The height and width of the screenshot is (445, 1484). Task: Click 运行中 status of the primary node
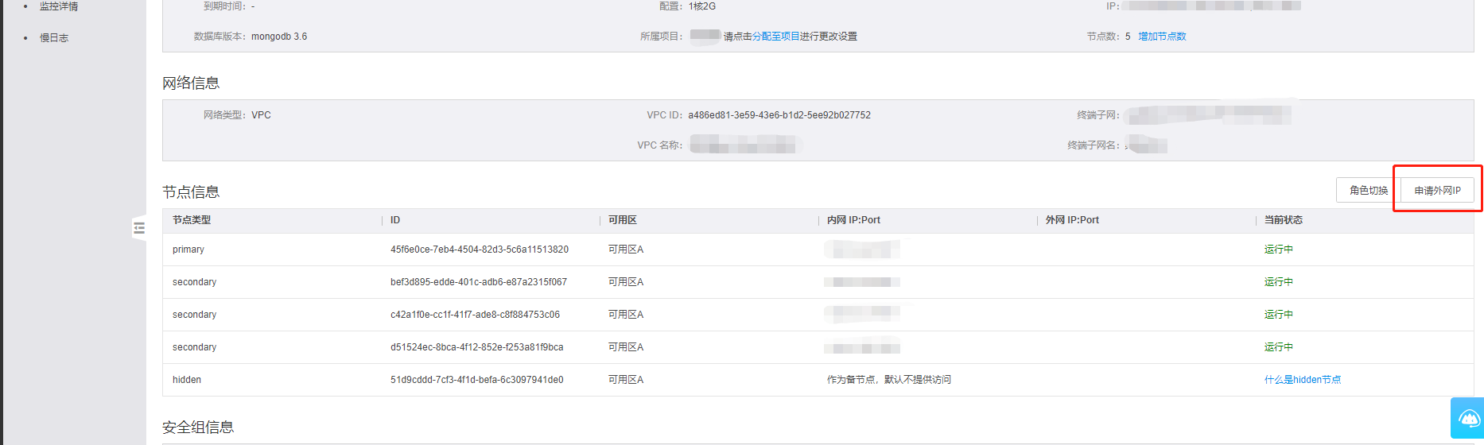tap(1278, 250)
